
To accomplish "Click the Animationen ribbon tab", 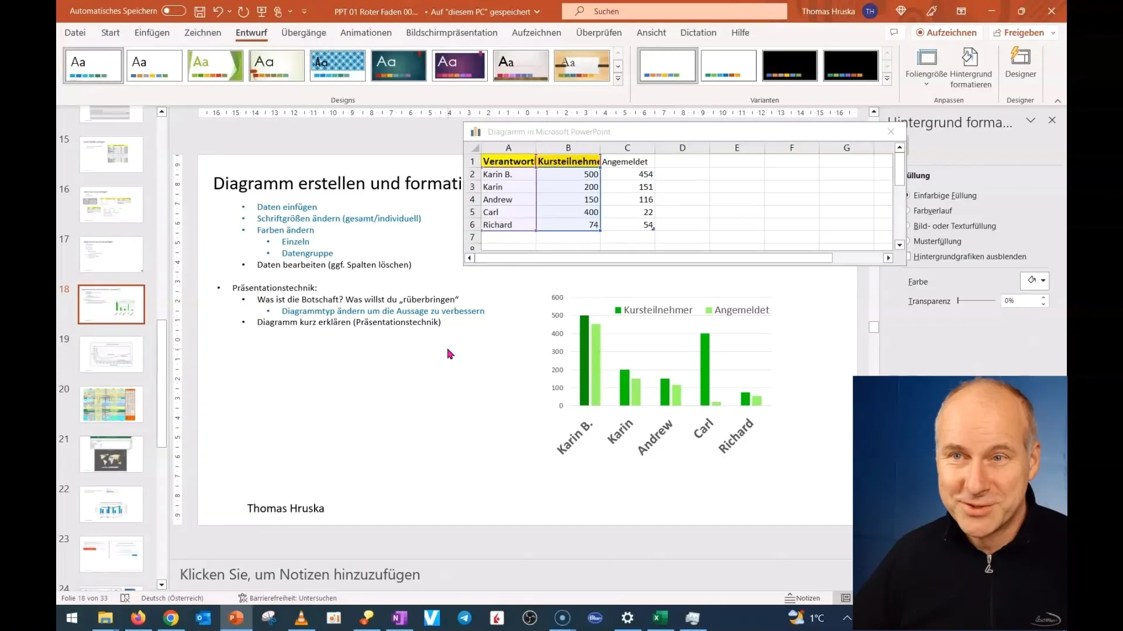I will pyautogui.click(x=366, y=32).
